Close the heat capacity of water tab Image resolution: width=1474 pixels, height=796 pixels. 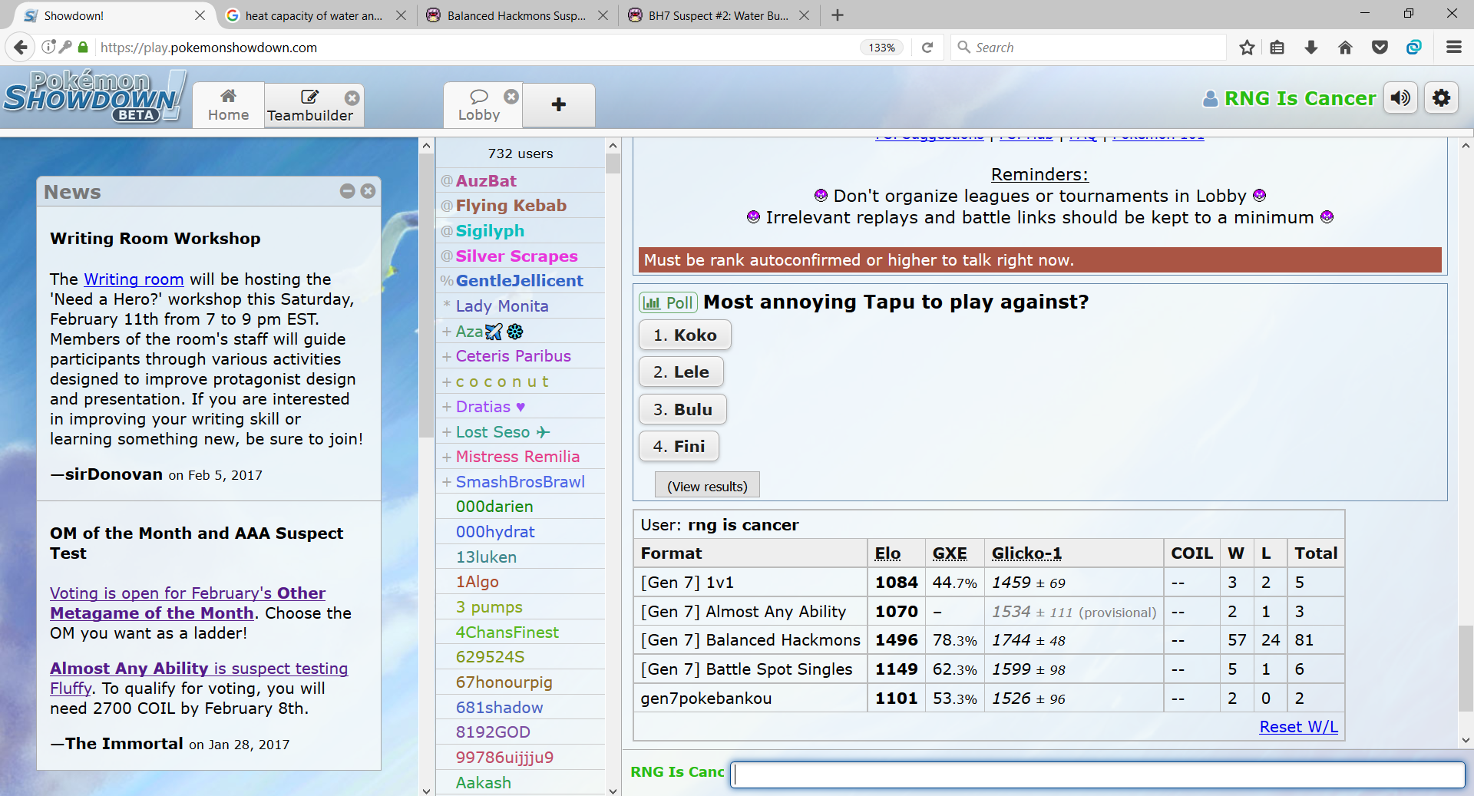[x=401, y=15]
